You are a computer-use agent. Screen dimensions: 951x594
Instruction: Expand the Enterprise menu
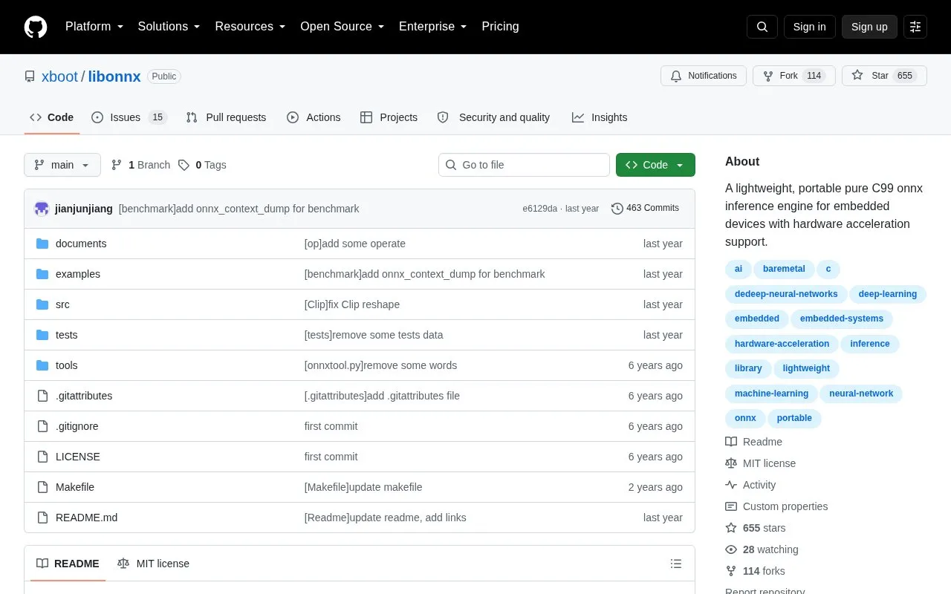click(432, 27)
